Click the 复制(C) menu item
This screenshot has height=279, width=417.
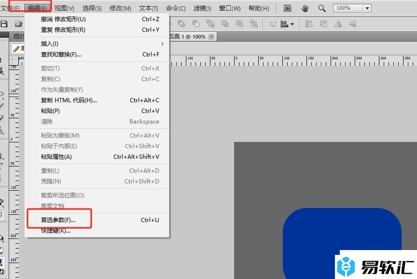(97, 79)
